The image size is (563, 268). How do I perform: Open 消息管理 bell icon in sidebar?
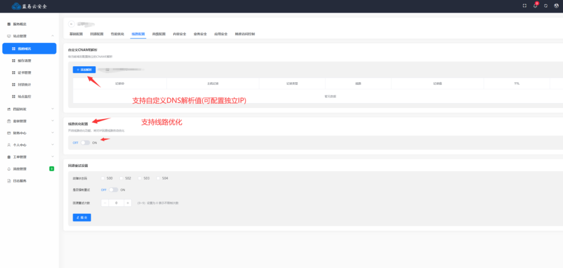[x=9, y=169]
